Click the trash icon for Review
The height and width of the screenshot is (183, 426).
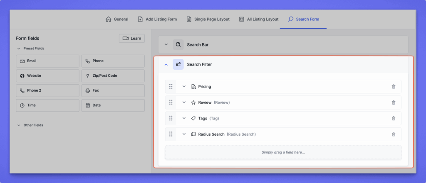[393, 102]
